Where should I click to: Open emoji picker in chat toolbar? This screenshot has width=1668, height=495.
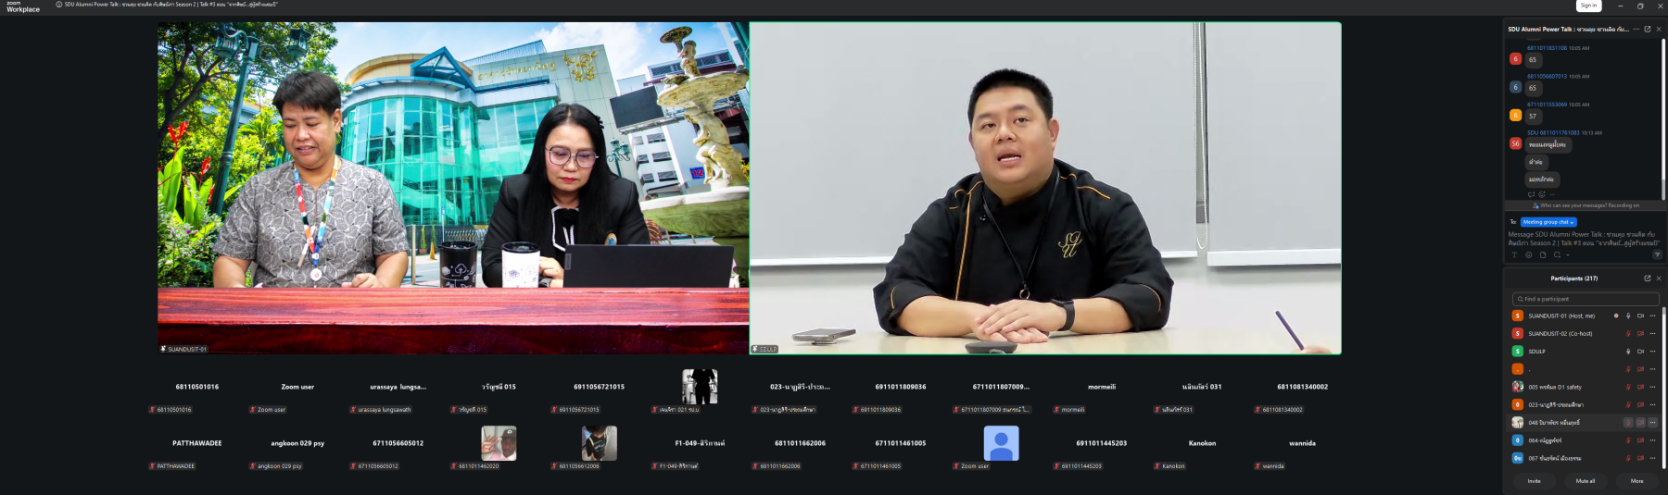1529,254
